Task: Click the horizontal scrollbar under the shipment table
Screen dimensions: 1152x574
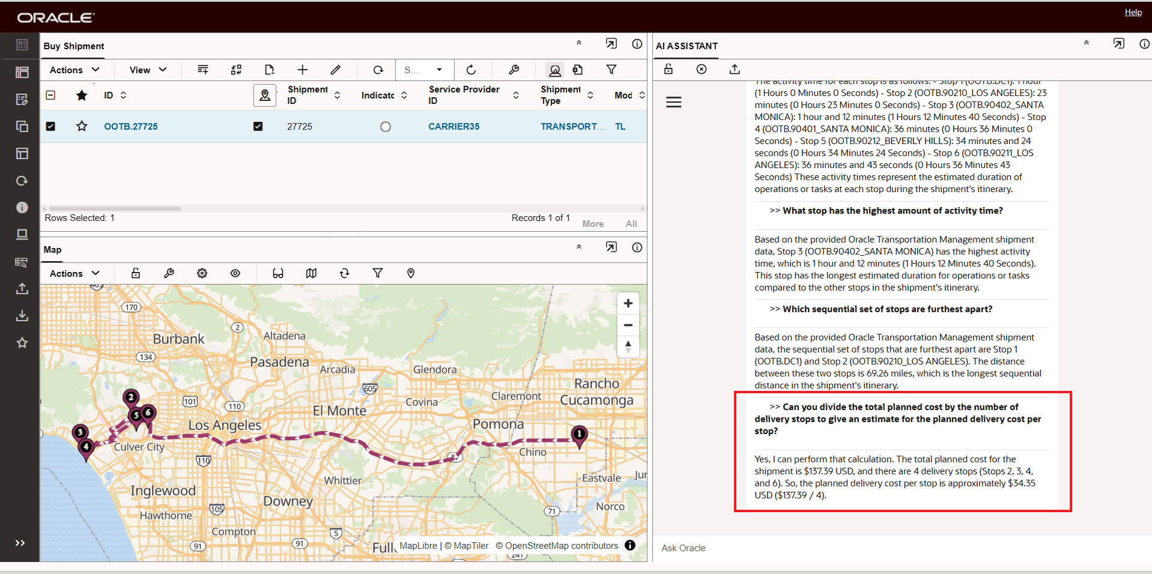Action: point(115,209)
